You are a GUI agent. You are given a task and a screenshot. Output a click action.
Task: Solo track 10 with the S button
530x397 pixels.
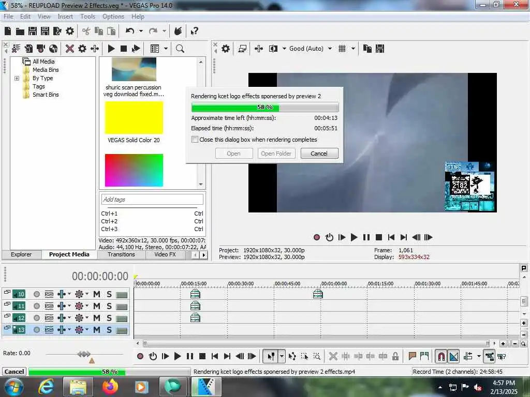(109, 294)
